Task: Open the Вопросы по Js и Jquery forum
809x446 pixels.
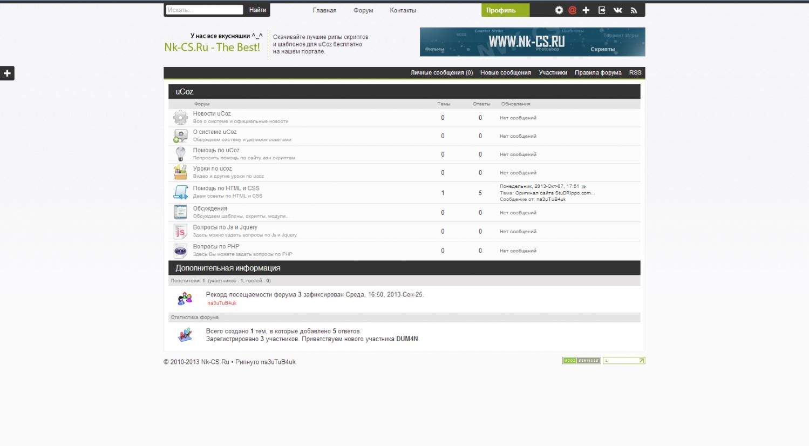Action: [x=225, y=228]
